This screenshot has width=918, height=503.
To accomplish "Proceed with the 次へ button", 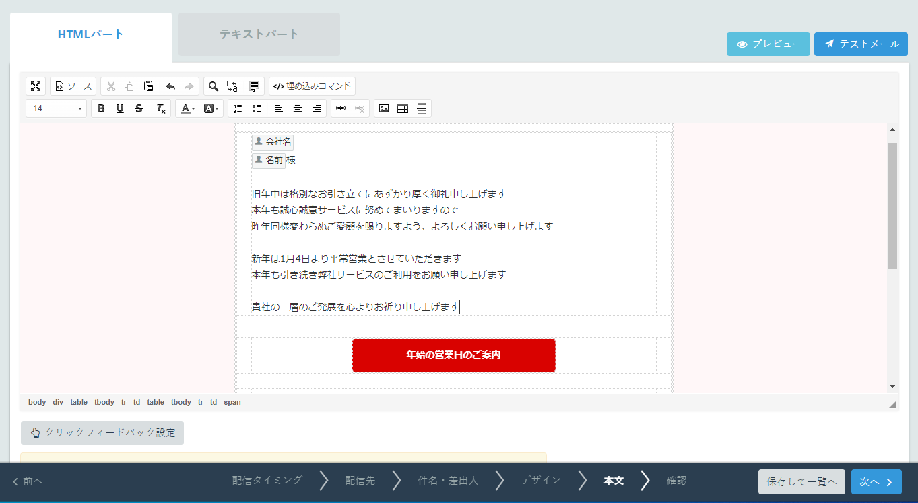I will click(x=876, y=482).
